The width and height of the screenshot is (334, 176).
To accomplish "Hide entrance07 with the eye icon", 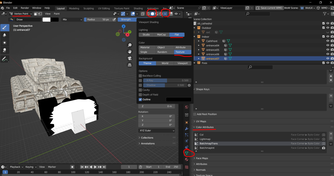I will (x=328, y=59).
